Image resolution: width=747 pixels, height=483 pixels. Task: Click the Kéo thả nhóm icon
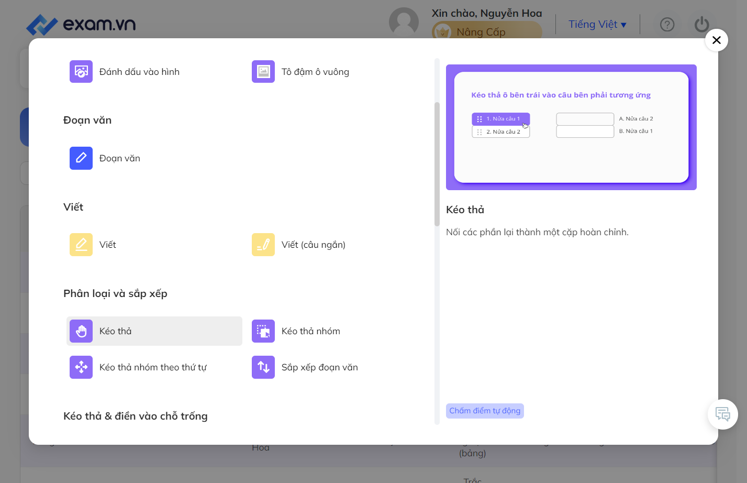[x=263, y=331]
